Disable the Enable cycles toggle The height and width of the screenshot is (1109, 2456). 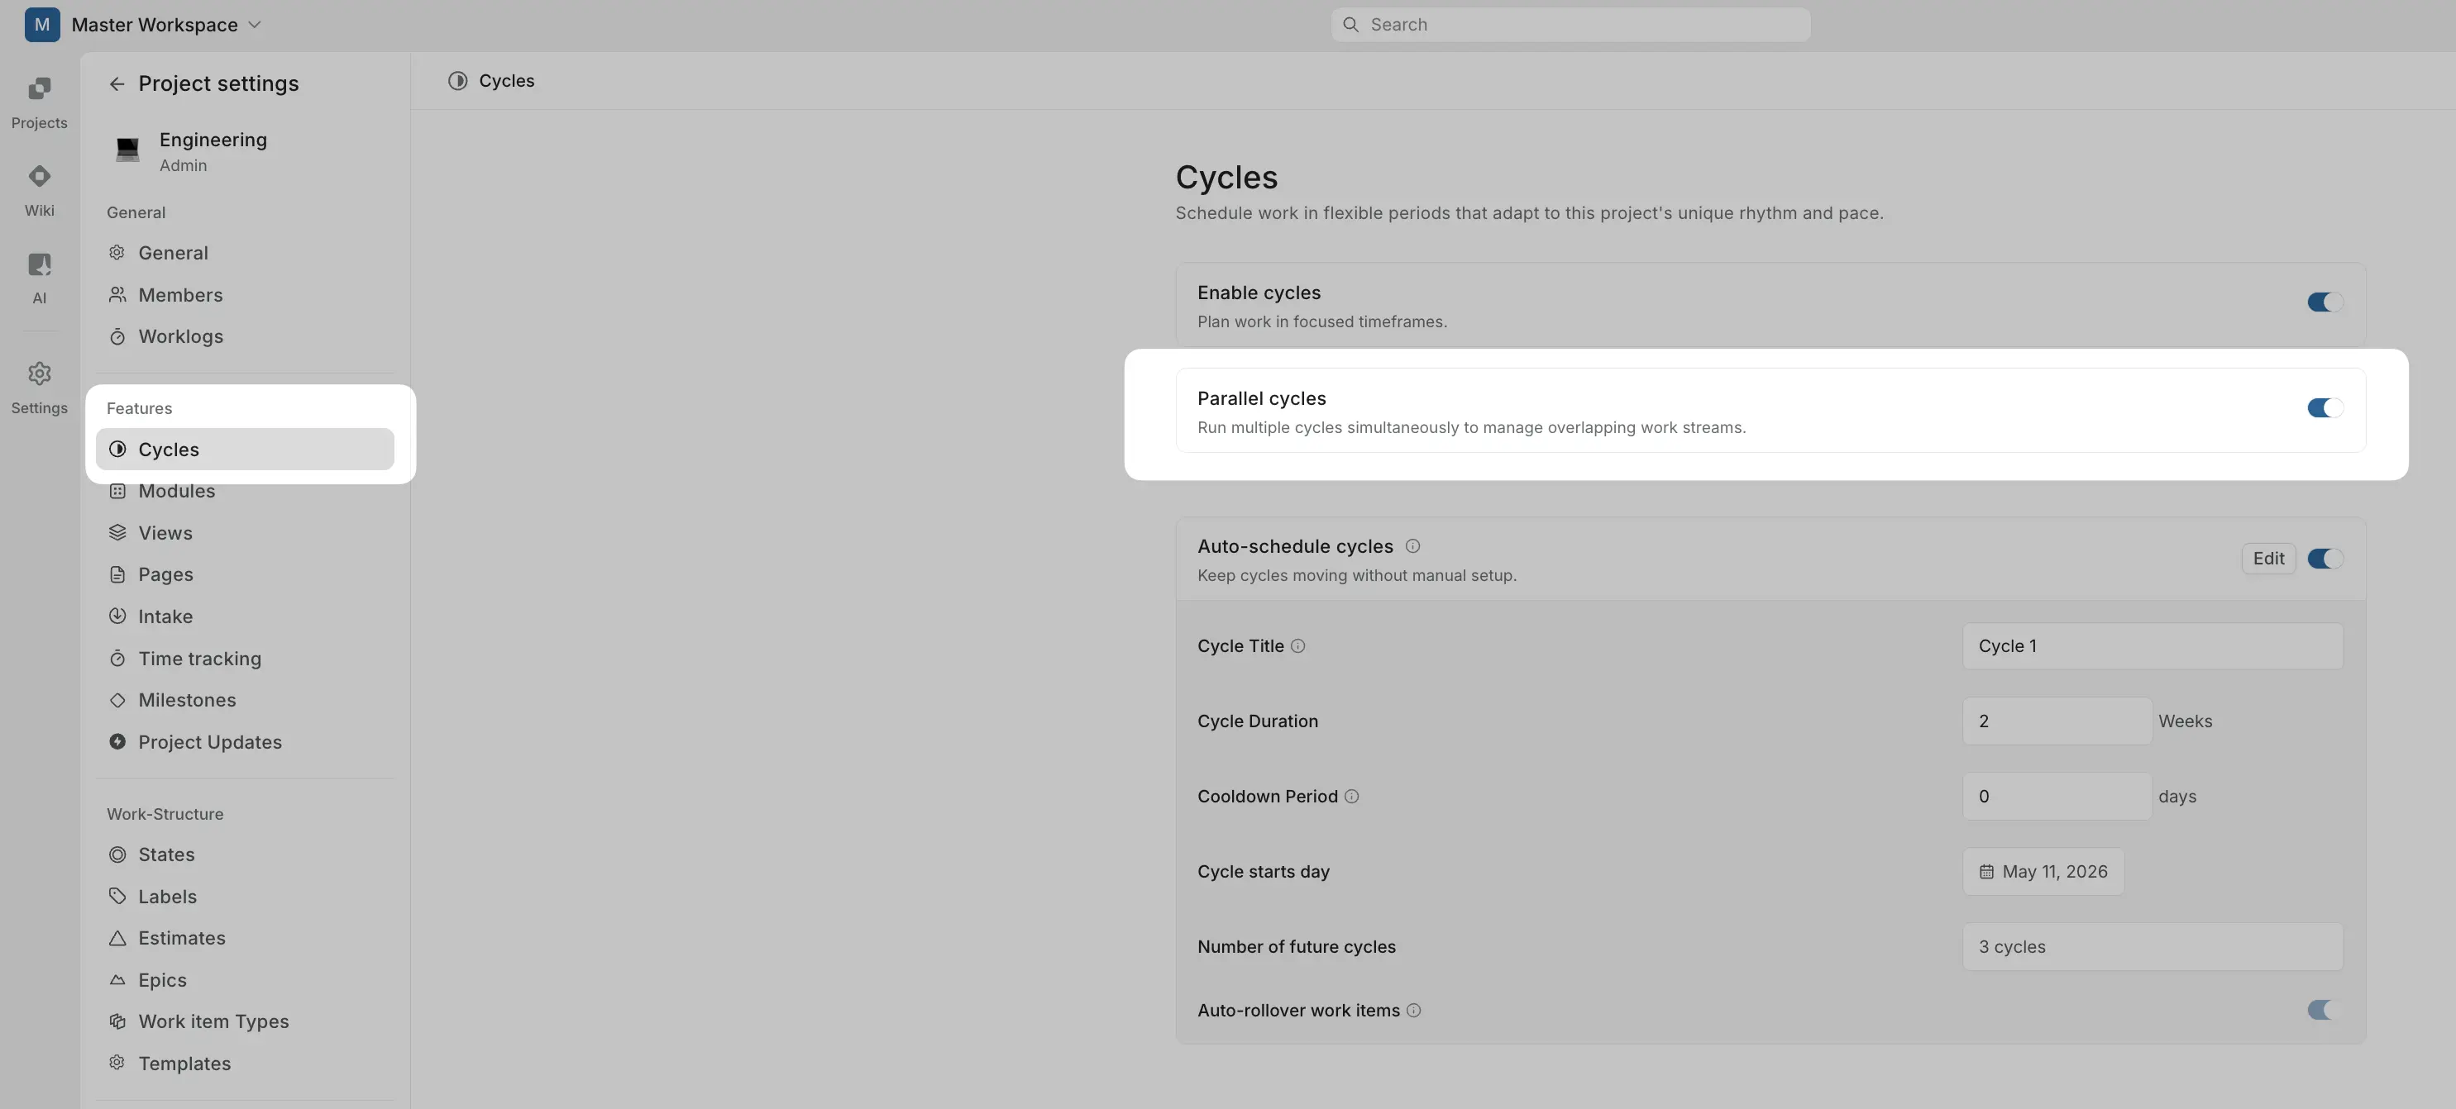pyautogui.click(x=2324, y=302)
